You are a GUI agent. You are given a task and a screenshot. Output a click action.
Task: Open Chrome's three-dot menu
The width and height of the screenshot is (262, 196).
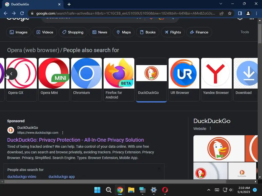click(x=256, y=13)
